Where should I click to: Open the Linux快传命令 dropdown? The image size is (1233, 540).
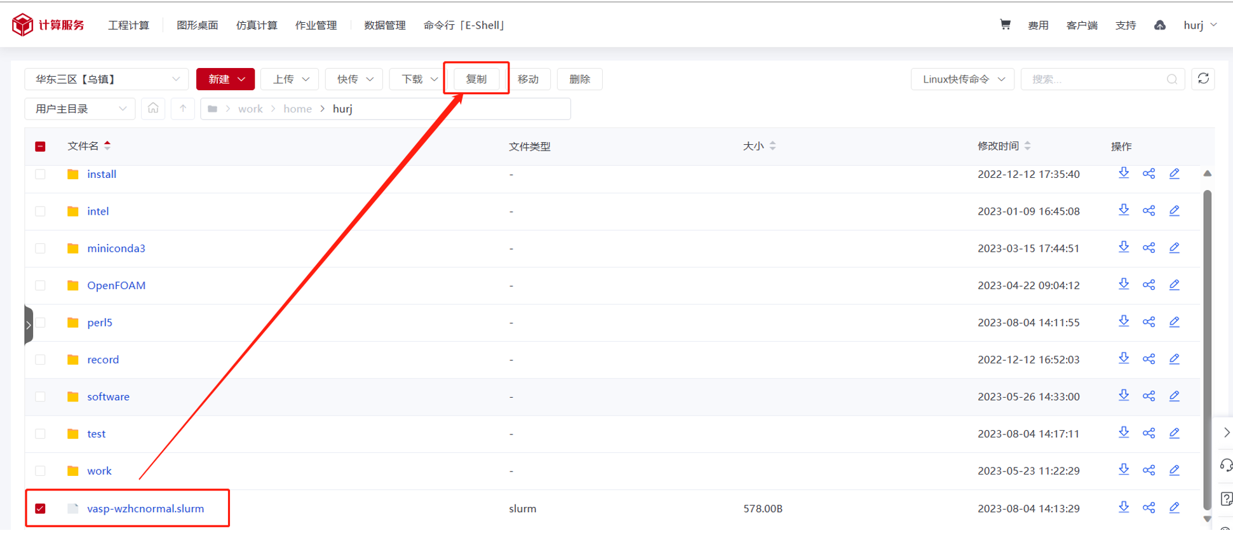[x=962, y=79]
